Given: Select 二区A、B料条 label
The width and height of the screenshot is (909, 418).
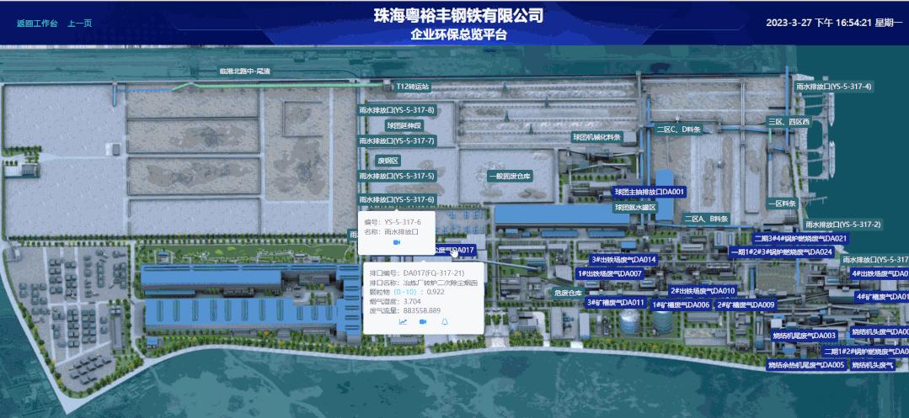Looking at the screenshot, I should (705, 219).
